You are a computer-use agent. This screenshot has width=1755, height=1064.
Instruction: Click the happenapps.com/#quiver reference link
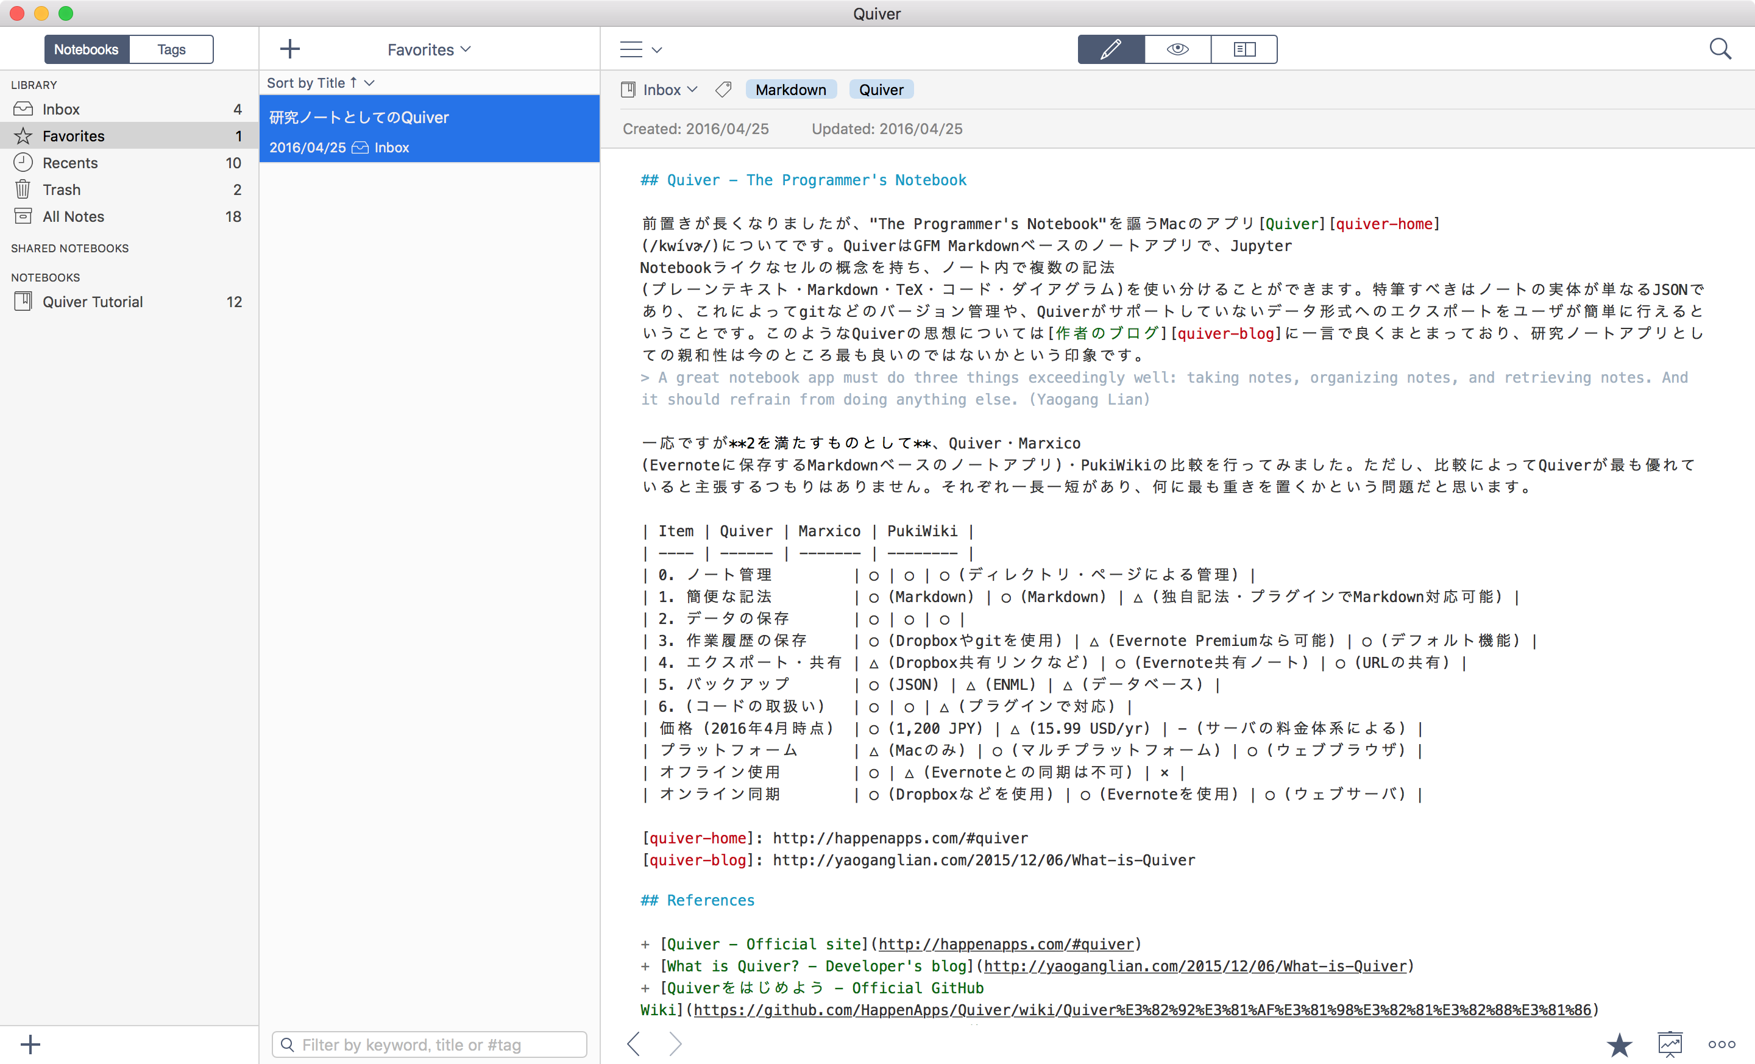1005,943
